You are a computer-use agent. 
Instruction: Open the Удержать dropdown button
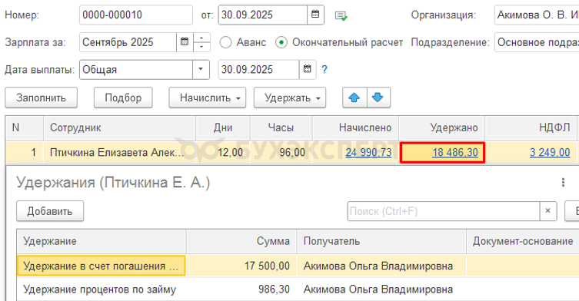tap(290, 98)
